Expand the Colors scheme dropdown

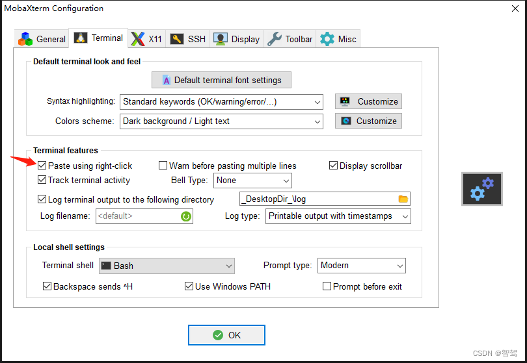click(x=221, y=121)
